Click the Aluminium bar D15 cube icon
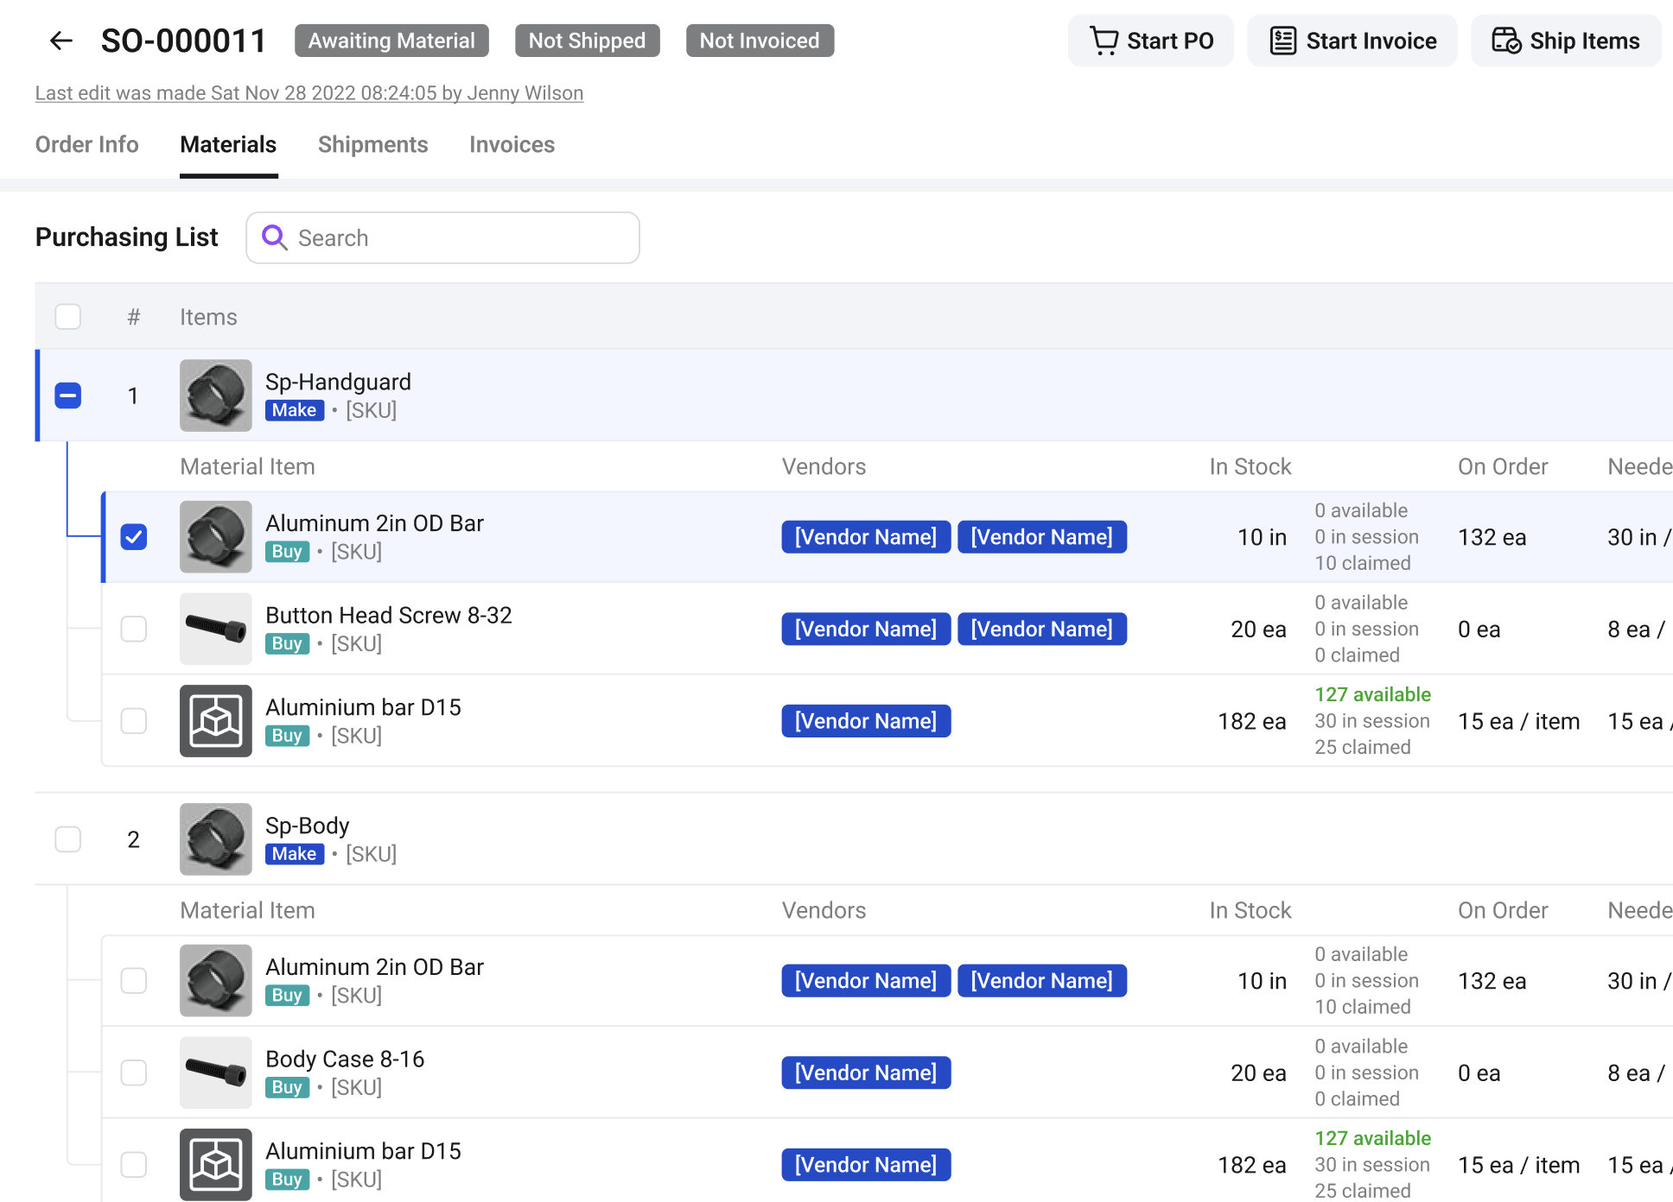 click(x=215, y=721)
